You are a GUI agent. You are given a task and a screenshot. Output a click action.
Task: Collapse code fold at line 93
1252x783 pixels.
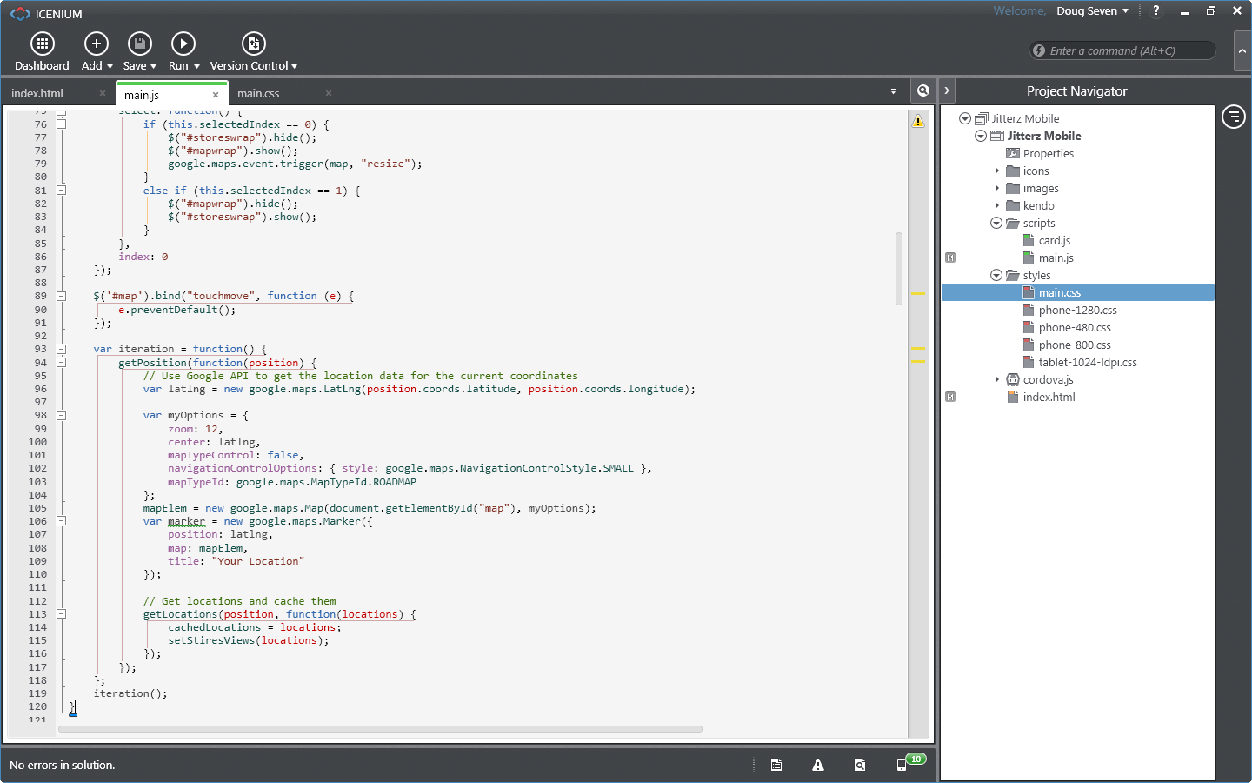[62, 349]
